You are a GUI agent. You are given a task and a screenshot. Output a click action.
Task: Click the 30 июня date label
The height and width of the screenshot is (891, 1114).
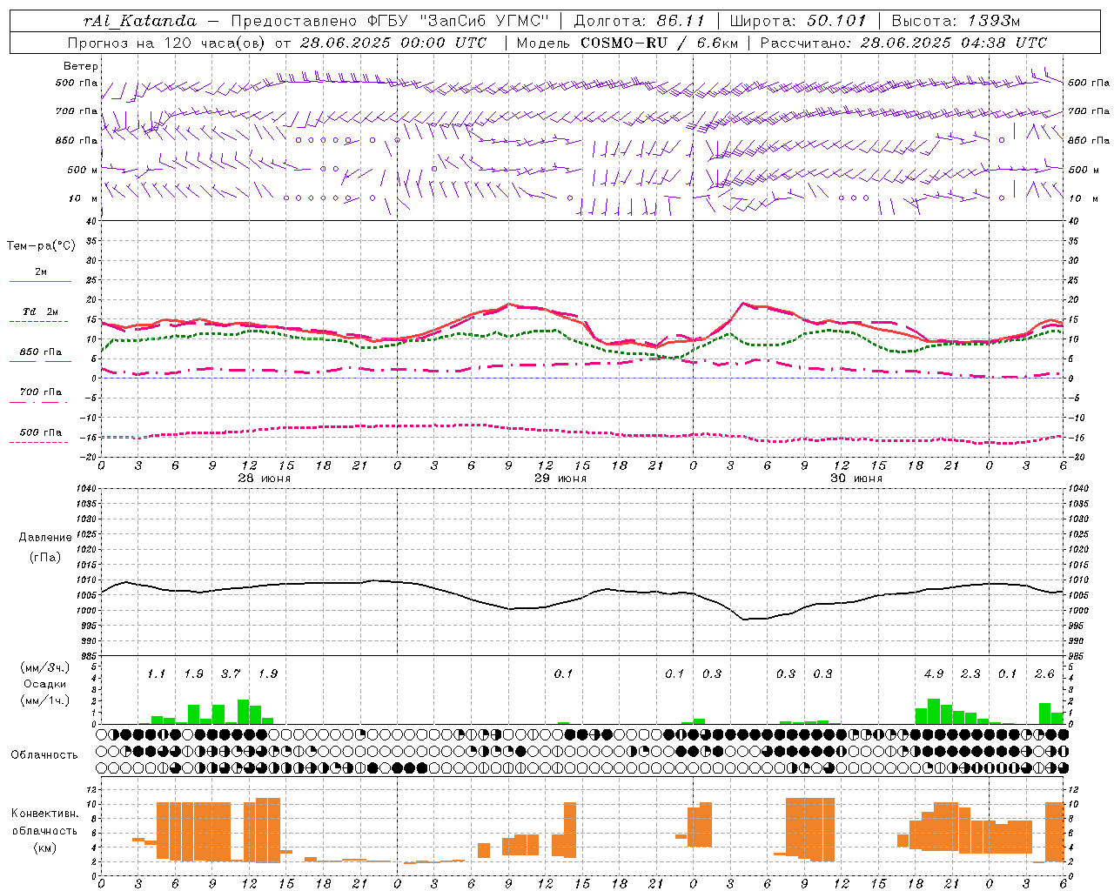point(856,479)
